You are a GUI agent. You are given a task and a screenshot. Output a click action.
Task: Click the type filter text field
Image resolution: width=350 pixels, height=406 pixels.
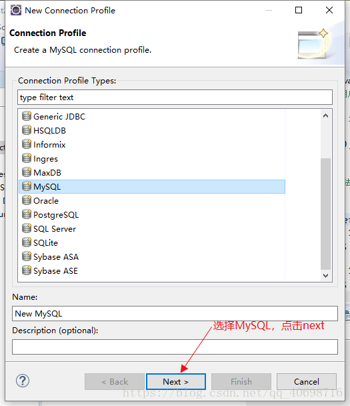[x=175, y=97]
